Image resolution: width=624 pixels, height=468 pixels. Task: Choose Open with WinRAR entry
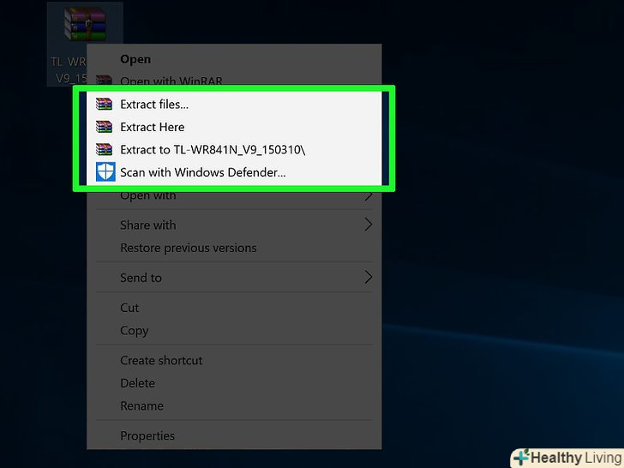coord(234,80)
